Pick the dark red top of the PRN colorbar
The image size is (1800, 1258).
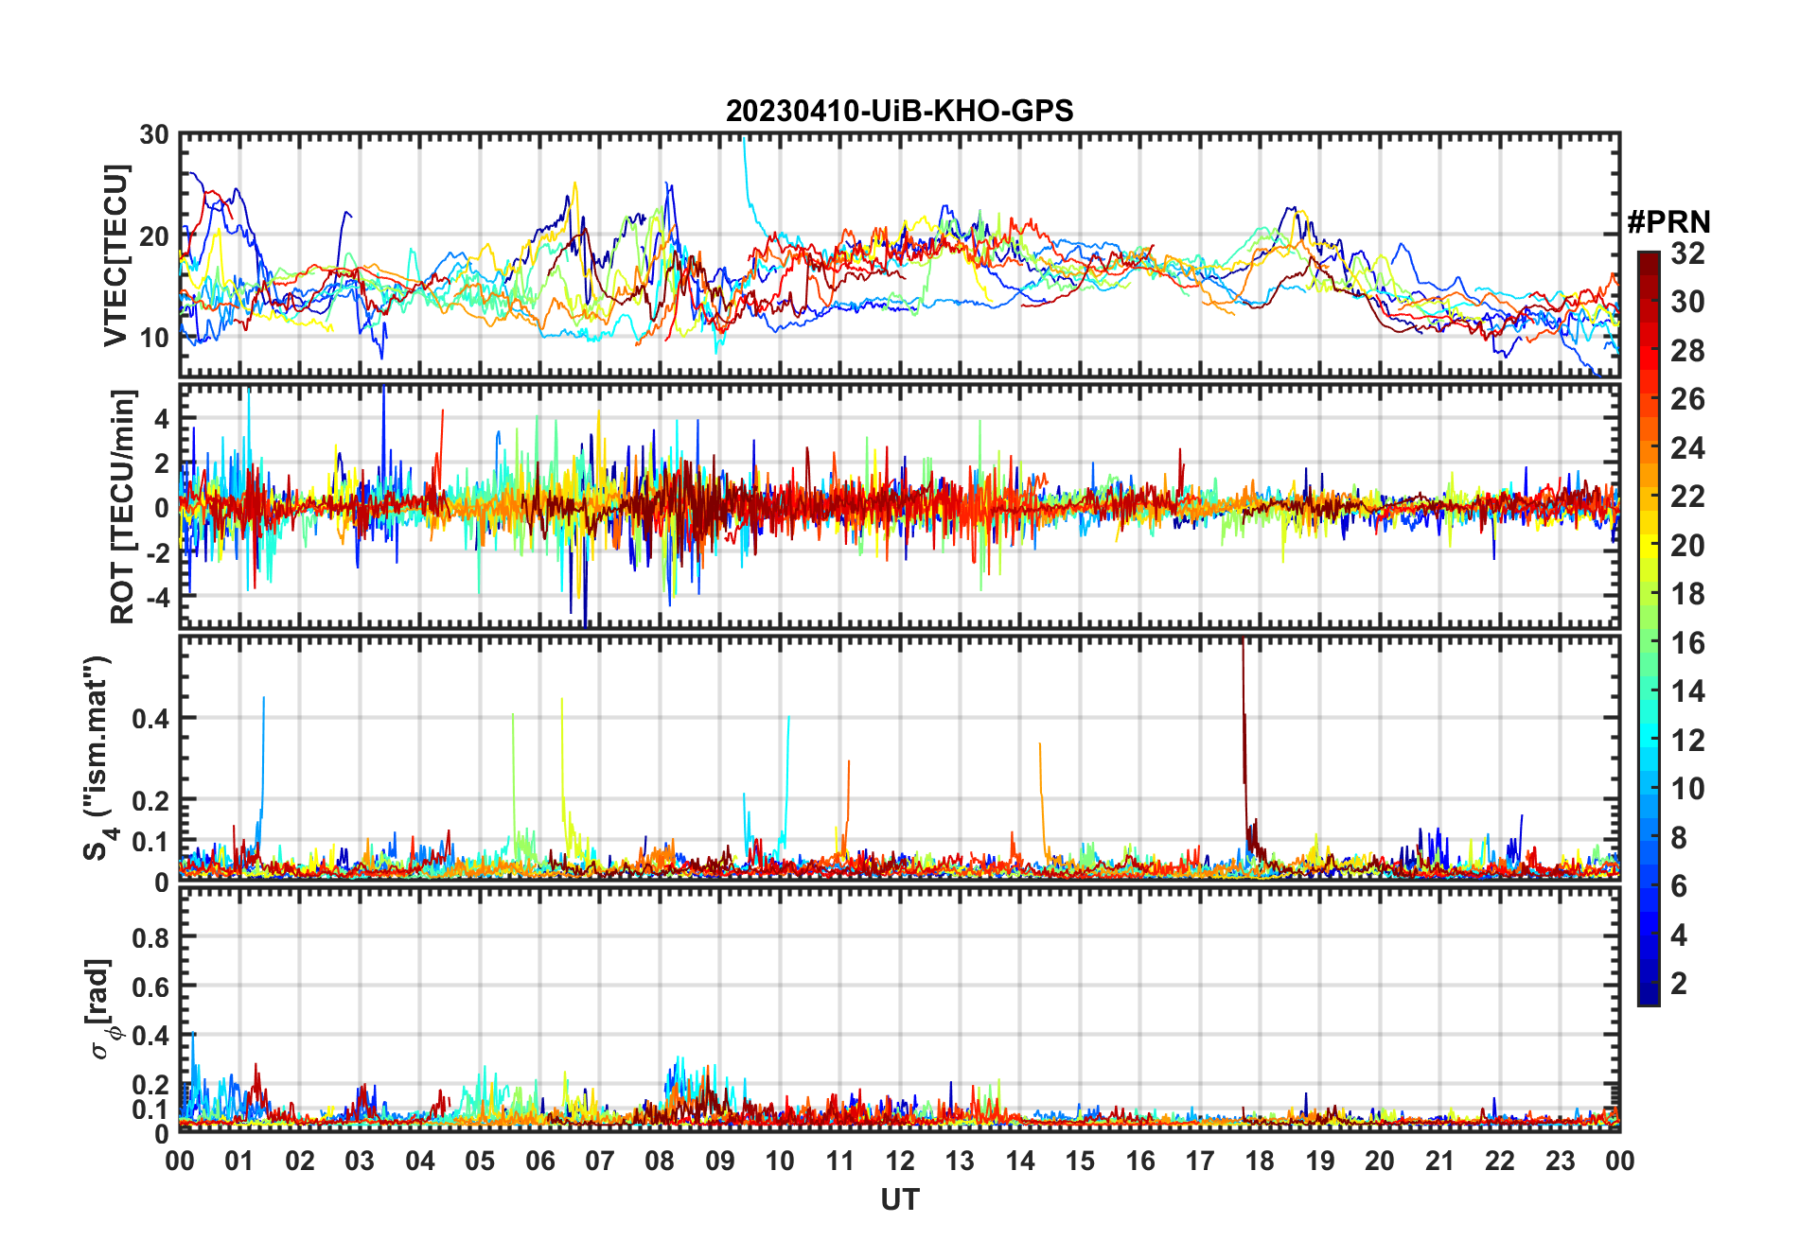(x=1649, y=257)
